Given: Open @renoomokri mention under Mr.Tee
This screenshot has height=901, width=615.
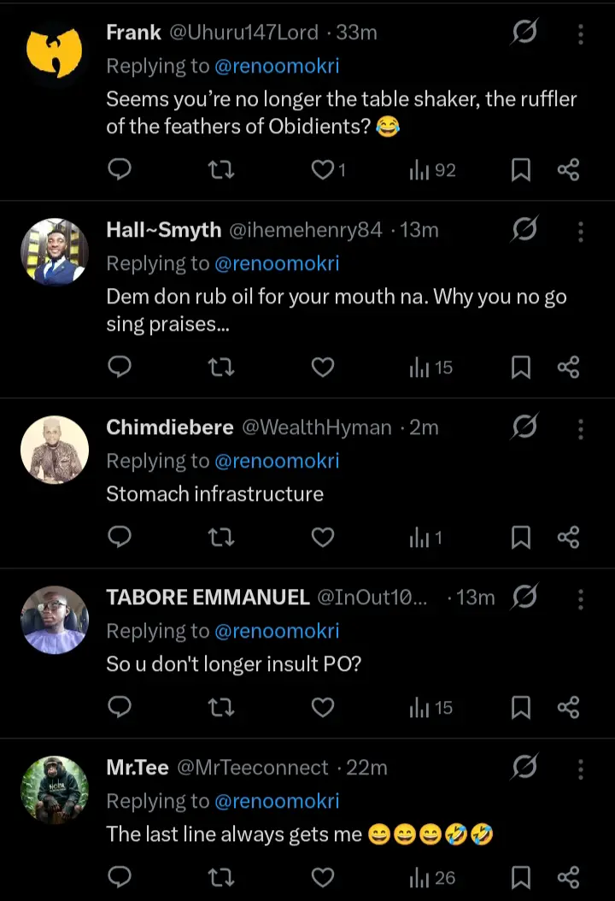Looking at the screenshot, I should pyautogui.click(x=277, y=801).
